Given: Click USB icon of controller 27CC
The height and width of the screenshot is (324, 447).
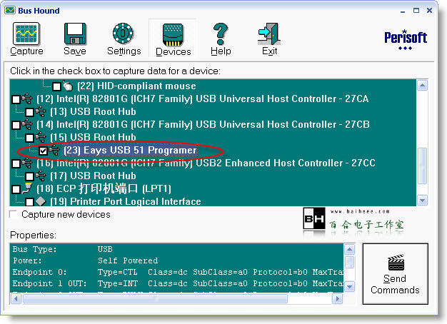Looking at the screenshot, I should tap(27, 163).
